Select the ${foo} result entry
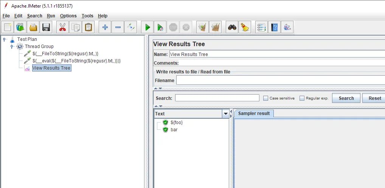Screen dimensions: 385x188 pyautogui.click(x=177, y=123)
